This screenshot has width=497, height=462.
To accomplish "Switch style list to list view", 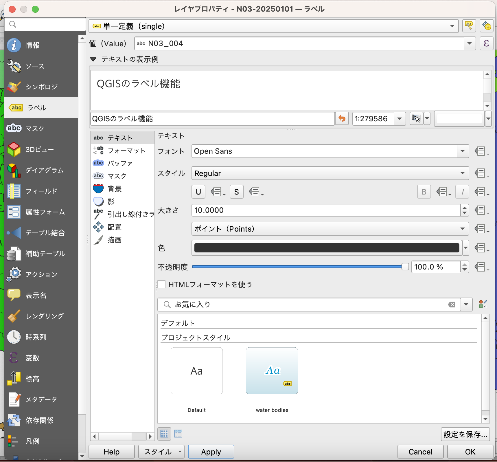I will 178,434.
